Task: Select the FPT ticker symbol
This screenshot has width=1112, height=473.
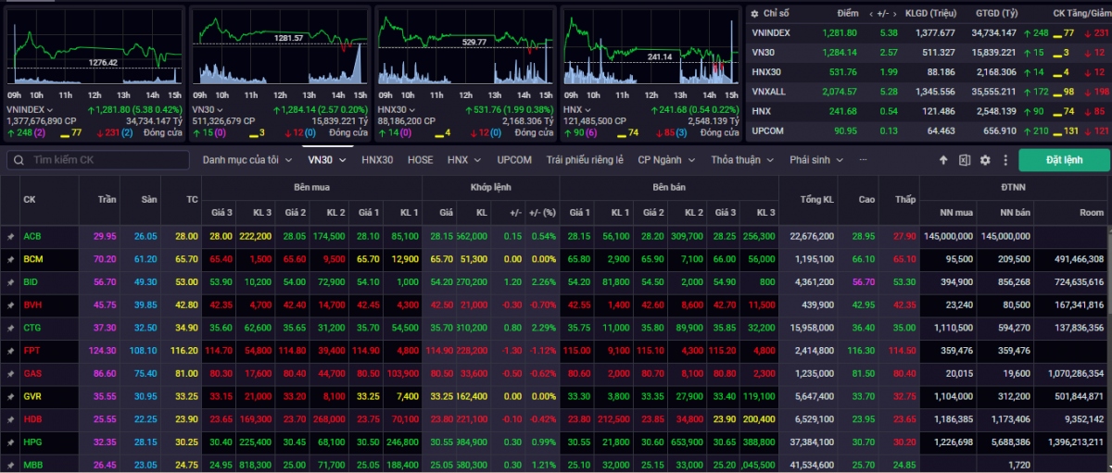Action: coord(32,351)
